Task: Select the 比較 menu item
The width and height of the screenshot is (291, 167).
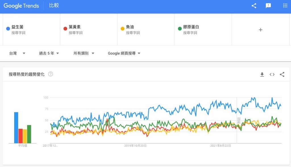Action: (x=54, y=5)
